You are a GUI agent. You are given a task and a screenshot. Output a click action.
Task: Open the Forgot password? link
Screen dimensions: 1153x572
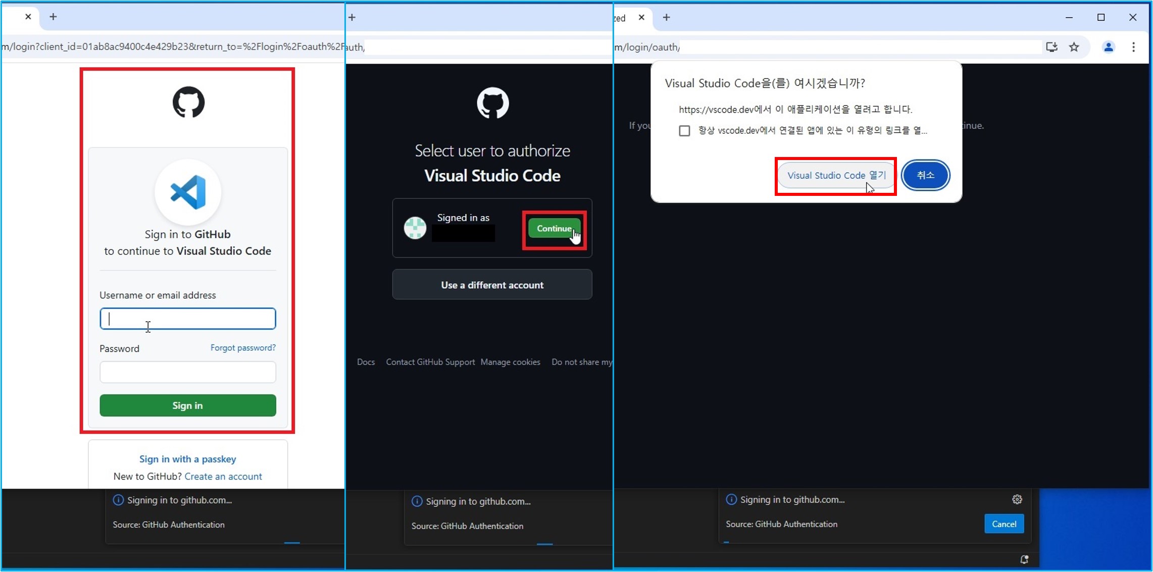click(x=243, y=348)
